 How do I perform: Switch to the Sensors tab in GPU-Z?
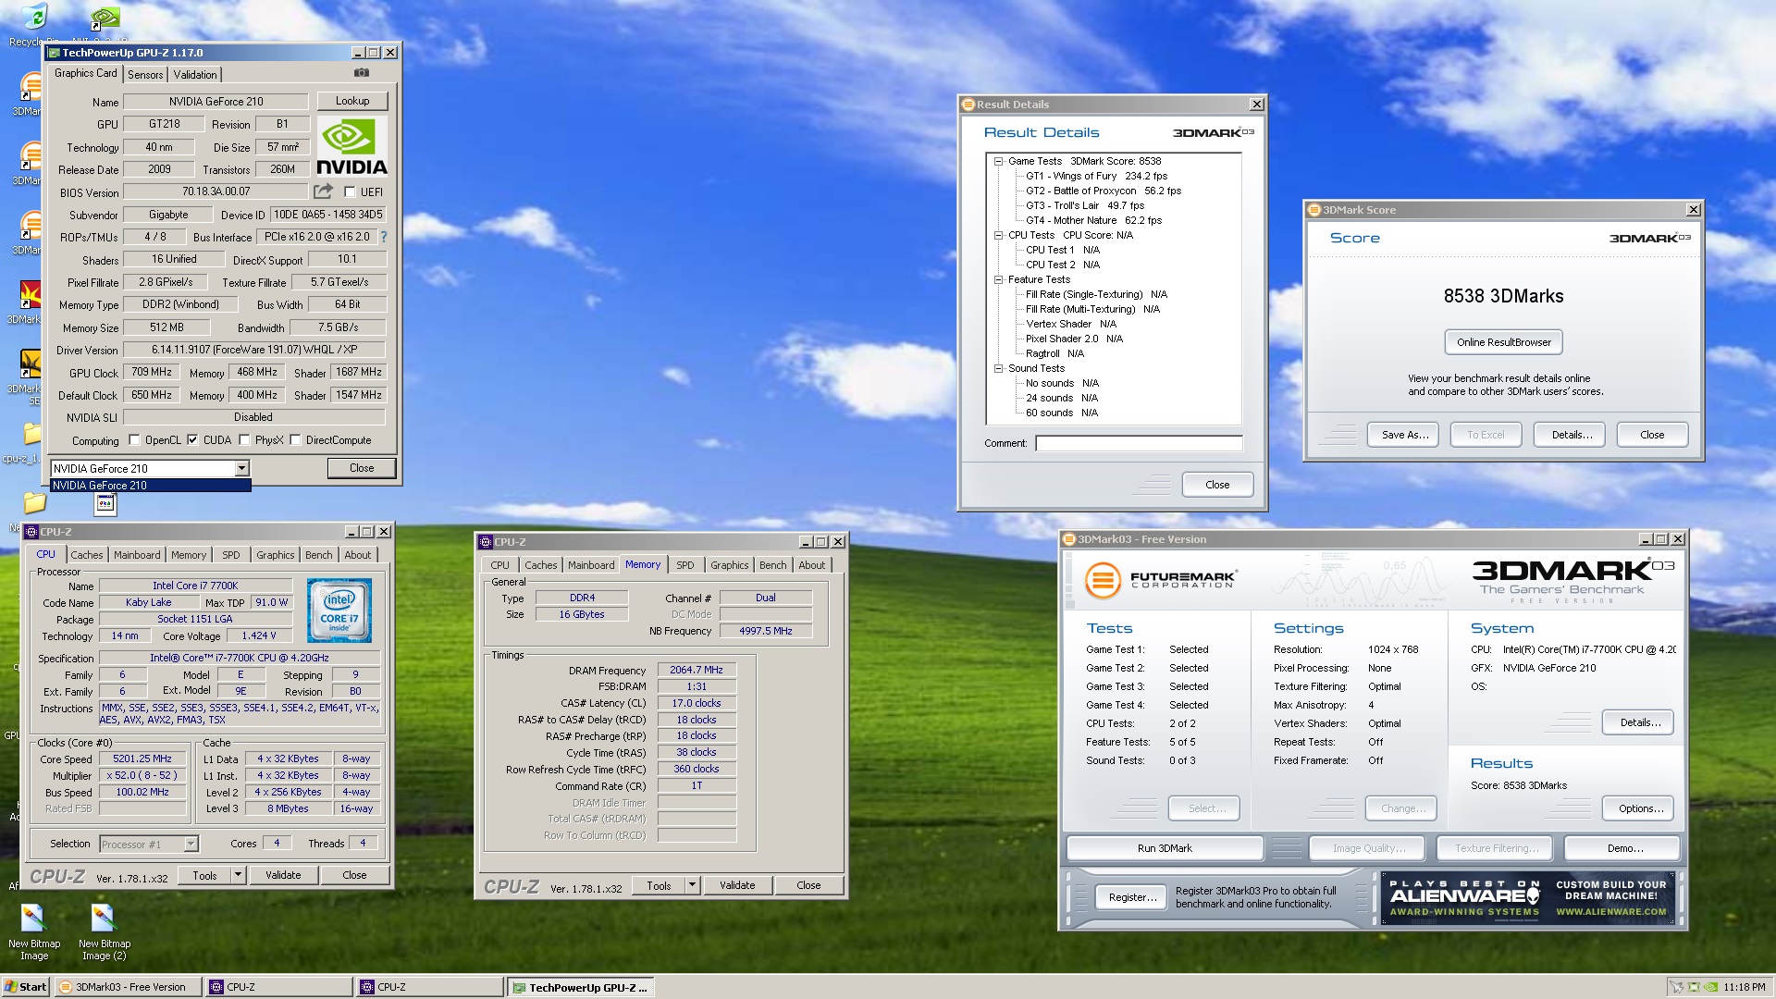[x=145, y=75]
